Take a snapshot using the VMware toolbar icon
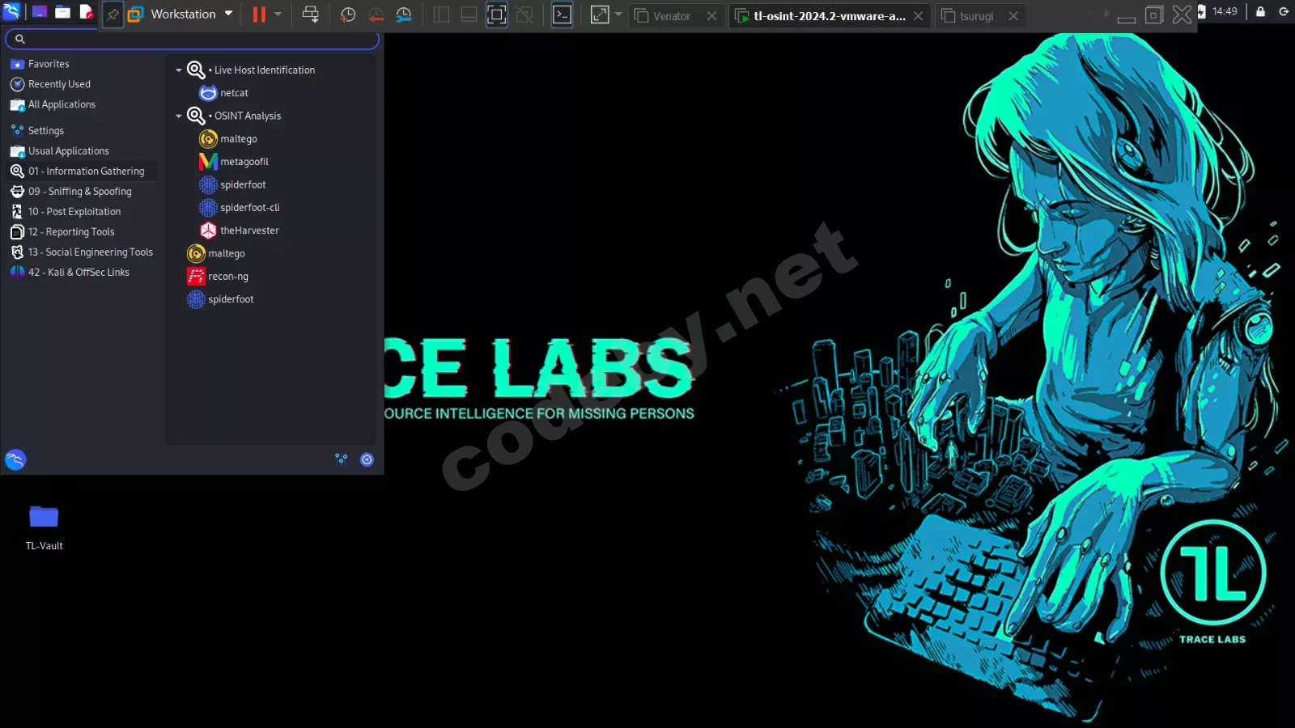Viewport: 1295px width, 728px height. coord(347,15)
